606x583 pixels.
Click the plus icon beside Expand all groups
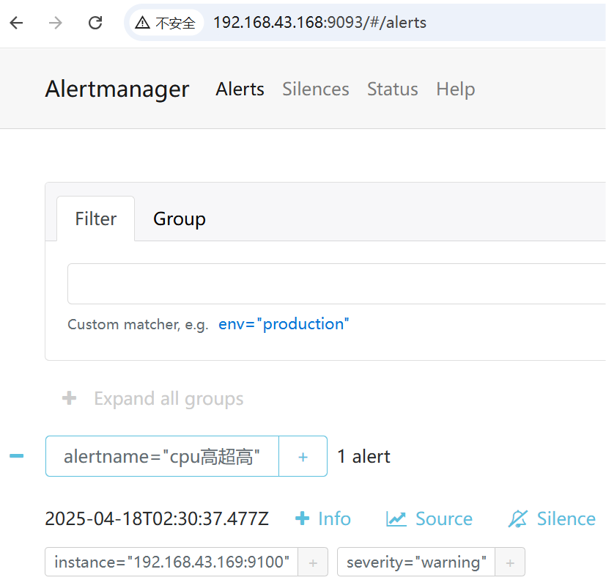[69, 398]
